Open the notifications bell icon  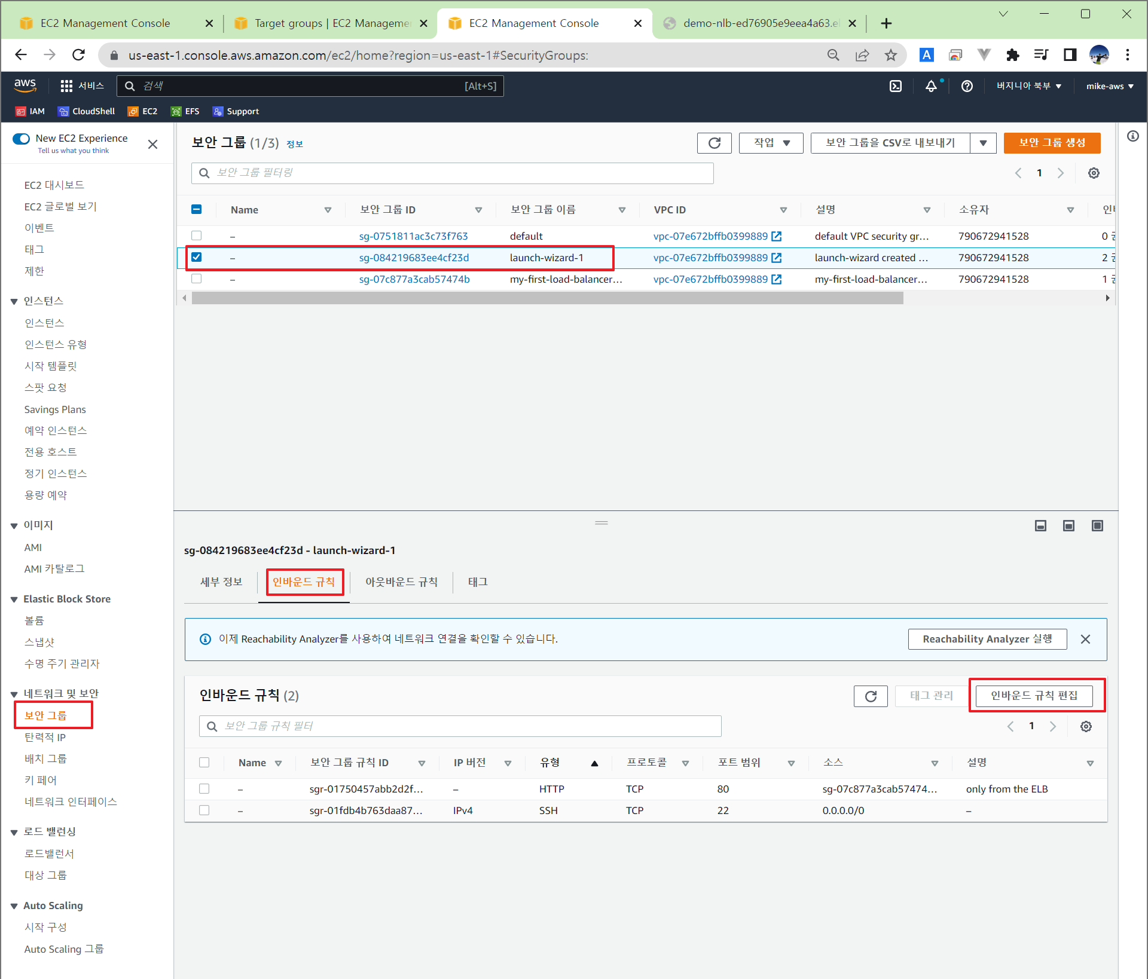point(931,86)
